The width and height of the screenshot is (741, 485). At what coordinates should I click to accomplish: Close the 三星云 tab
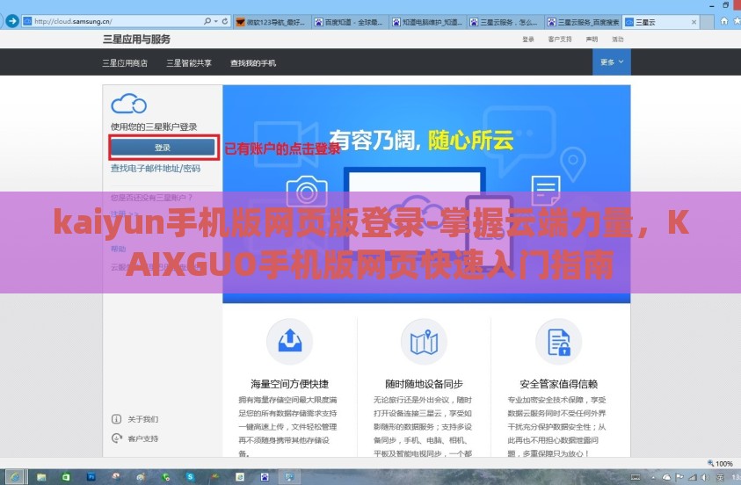pyautogui.click(x=694, y=22)
